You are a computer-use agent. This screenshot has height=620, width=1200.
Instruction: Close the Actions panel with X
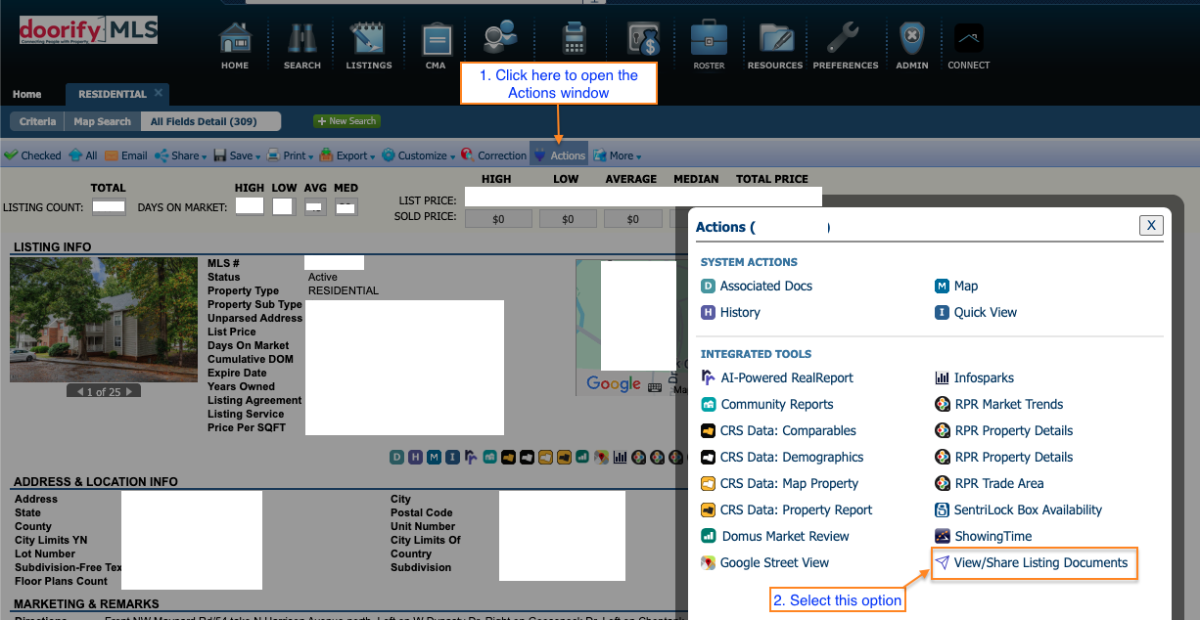(1151, 225)
